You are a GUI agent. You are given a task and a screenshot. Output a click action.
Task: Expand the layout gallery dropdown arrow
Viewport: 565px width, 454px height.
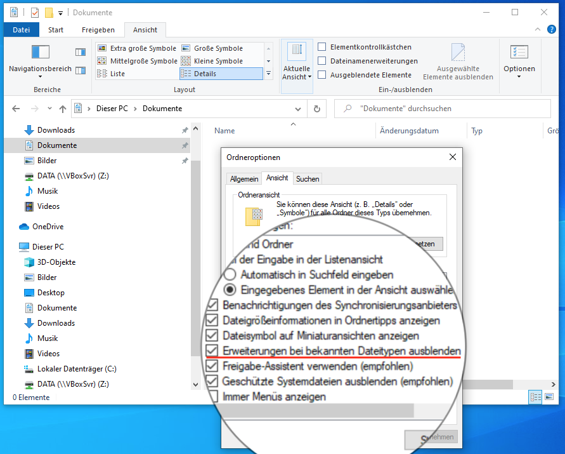click(268, 74)
